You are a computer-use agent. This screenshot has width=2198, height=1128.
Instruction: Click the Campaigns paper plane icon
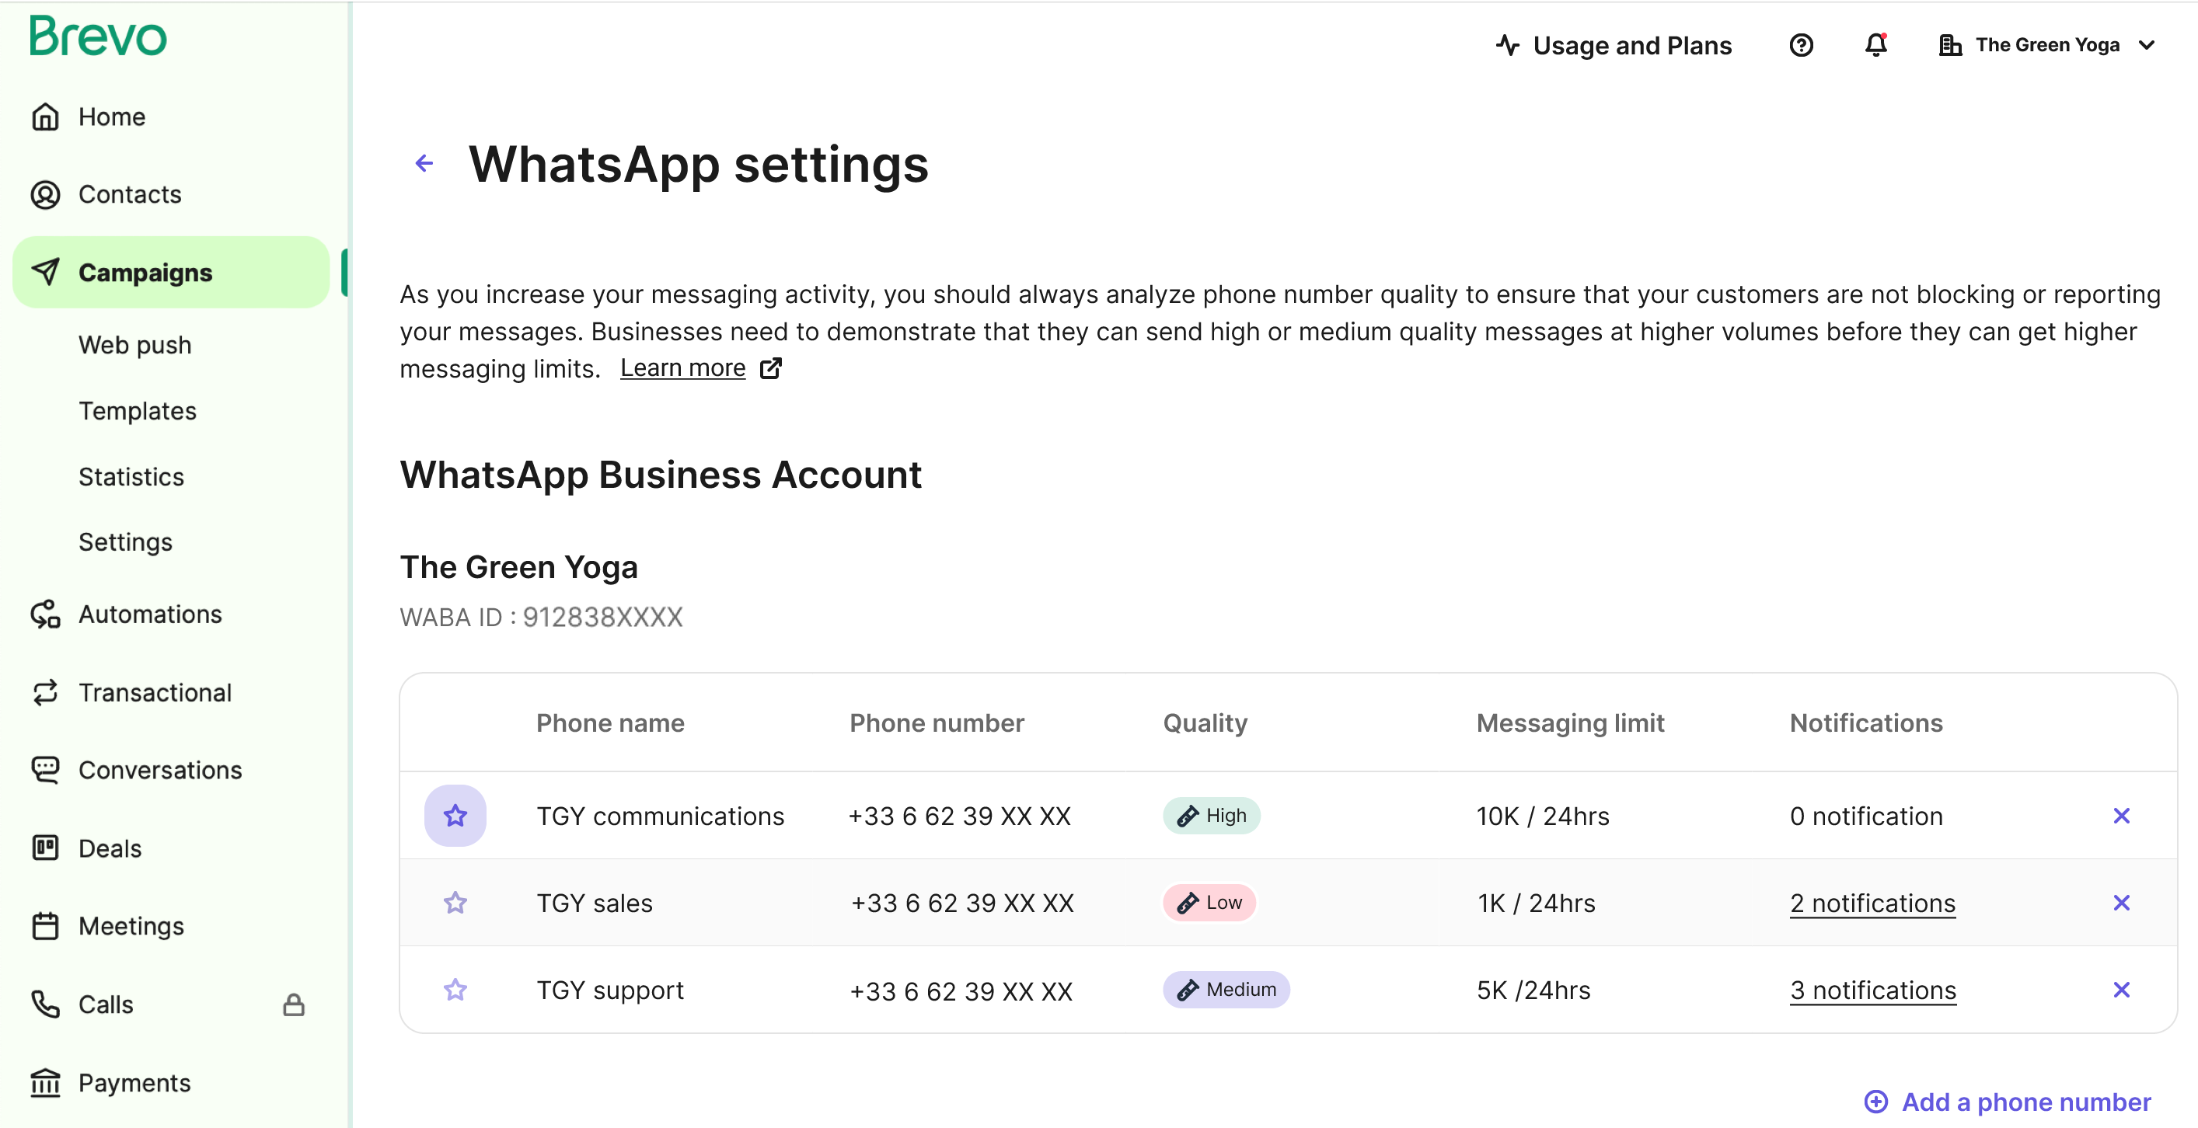click(x=45, y=272)
